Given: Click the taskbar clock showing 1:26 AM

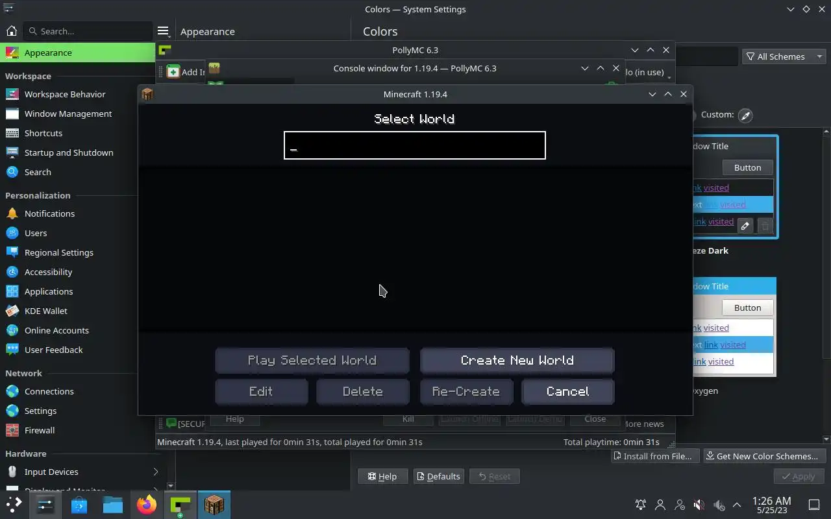Looking at the screenshot, I should pyautogui.click(x=771, y=505).
